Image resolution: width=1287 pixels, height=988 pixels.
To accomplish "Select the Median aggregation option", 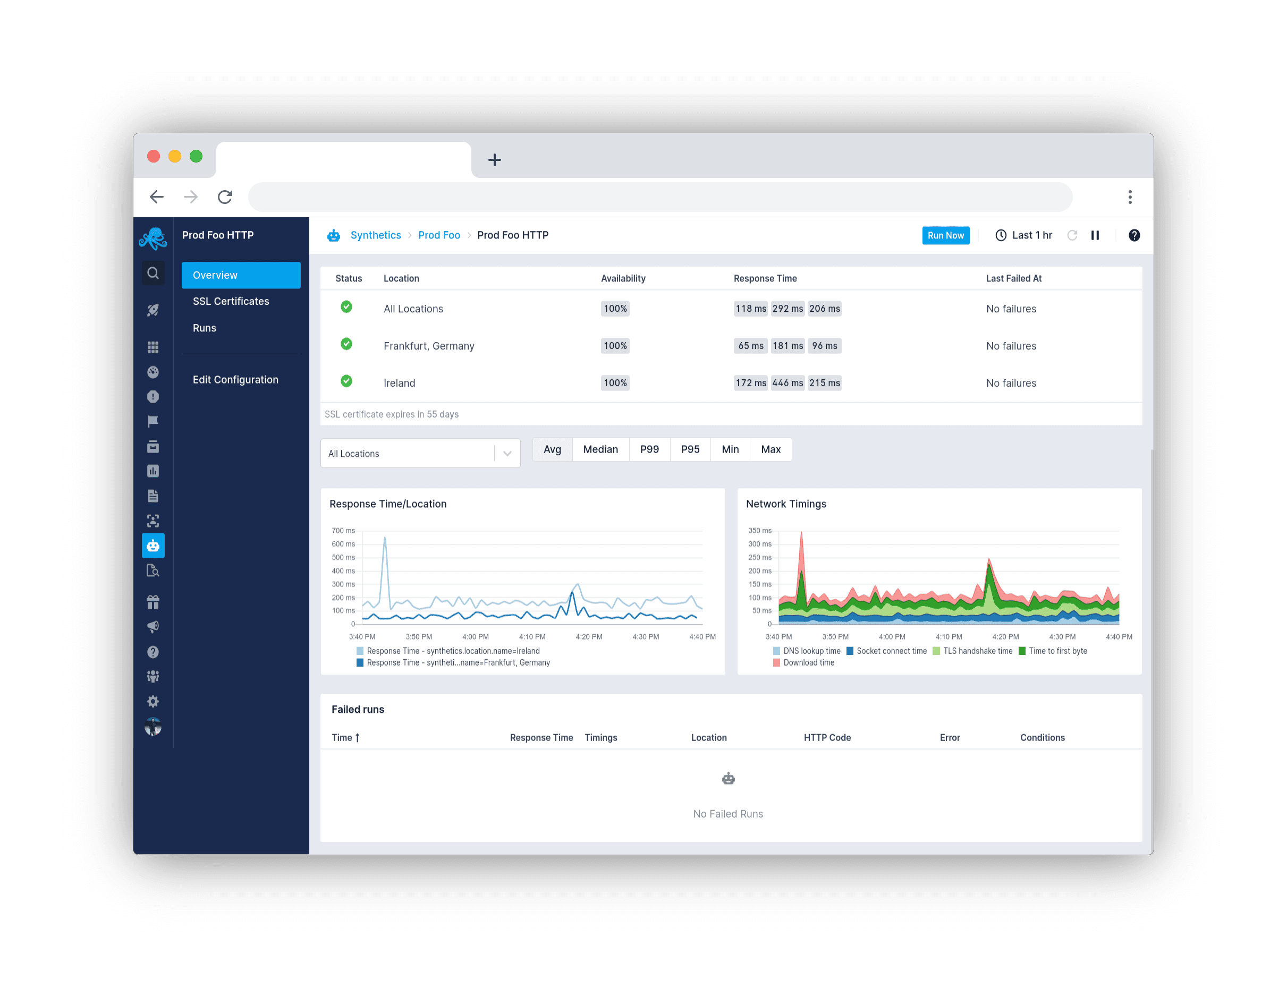I will tap(600, 449).
